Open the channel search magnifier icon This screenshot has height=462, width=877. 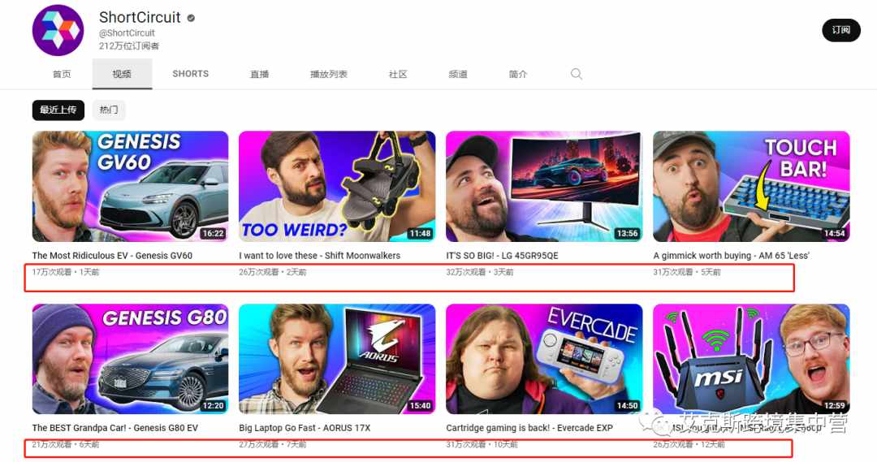[576, 74]
